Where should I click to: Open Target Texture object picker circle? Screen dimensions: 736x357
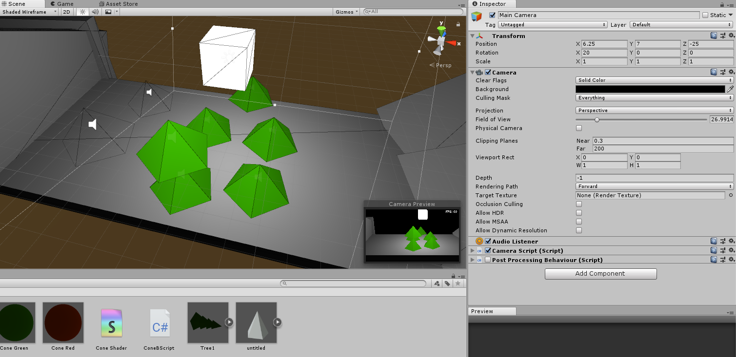point(730,195)
